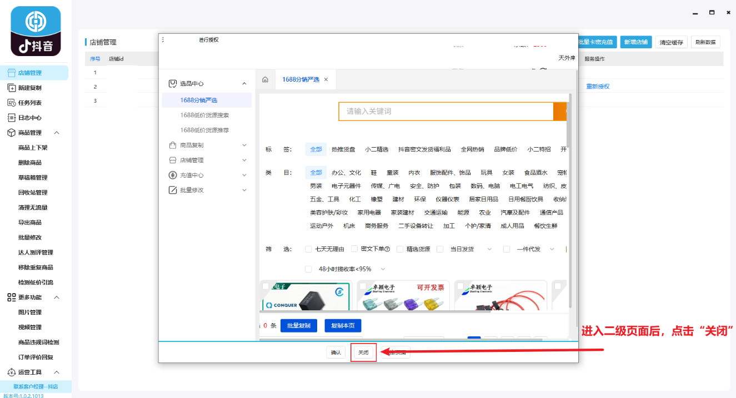Click the 商品管理 box icon
The height and width of the screenshot is (398, 736).
pos(11,133)
